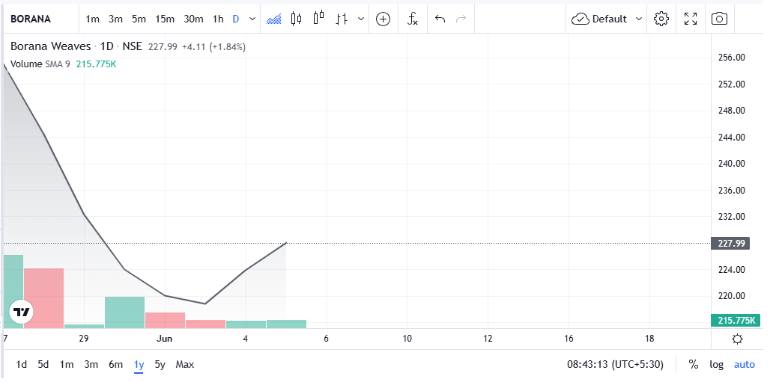Take a snapshot with camera icon
Image resolution: width=779 pixels, height=382 pixels.
click(x=719, y=19)
